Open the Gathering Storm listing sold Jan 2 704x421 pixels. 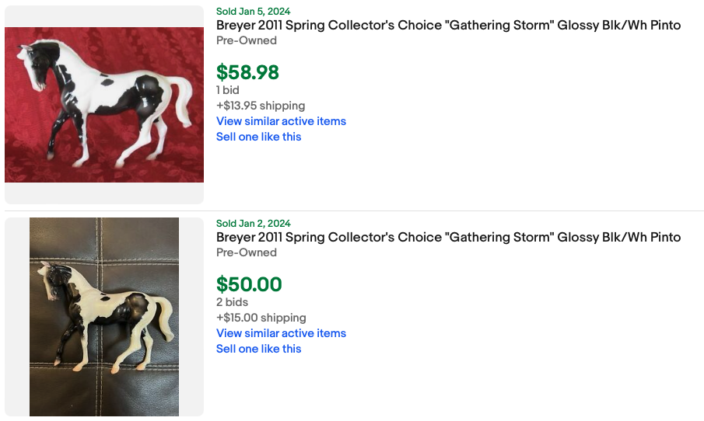pos(448,238)
